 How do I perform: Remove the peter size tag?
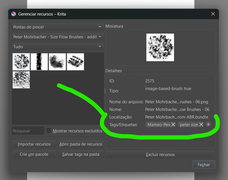[x=201, y=124]
